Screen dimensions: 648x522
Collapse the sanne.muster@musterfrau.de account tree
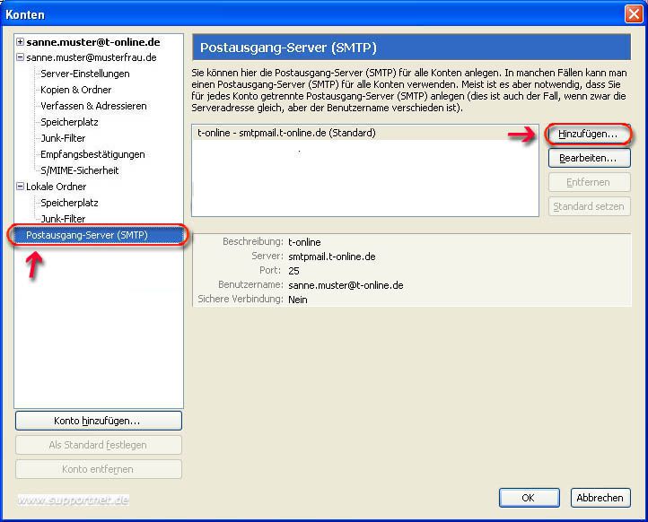tap(20, 57)
